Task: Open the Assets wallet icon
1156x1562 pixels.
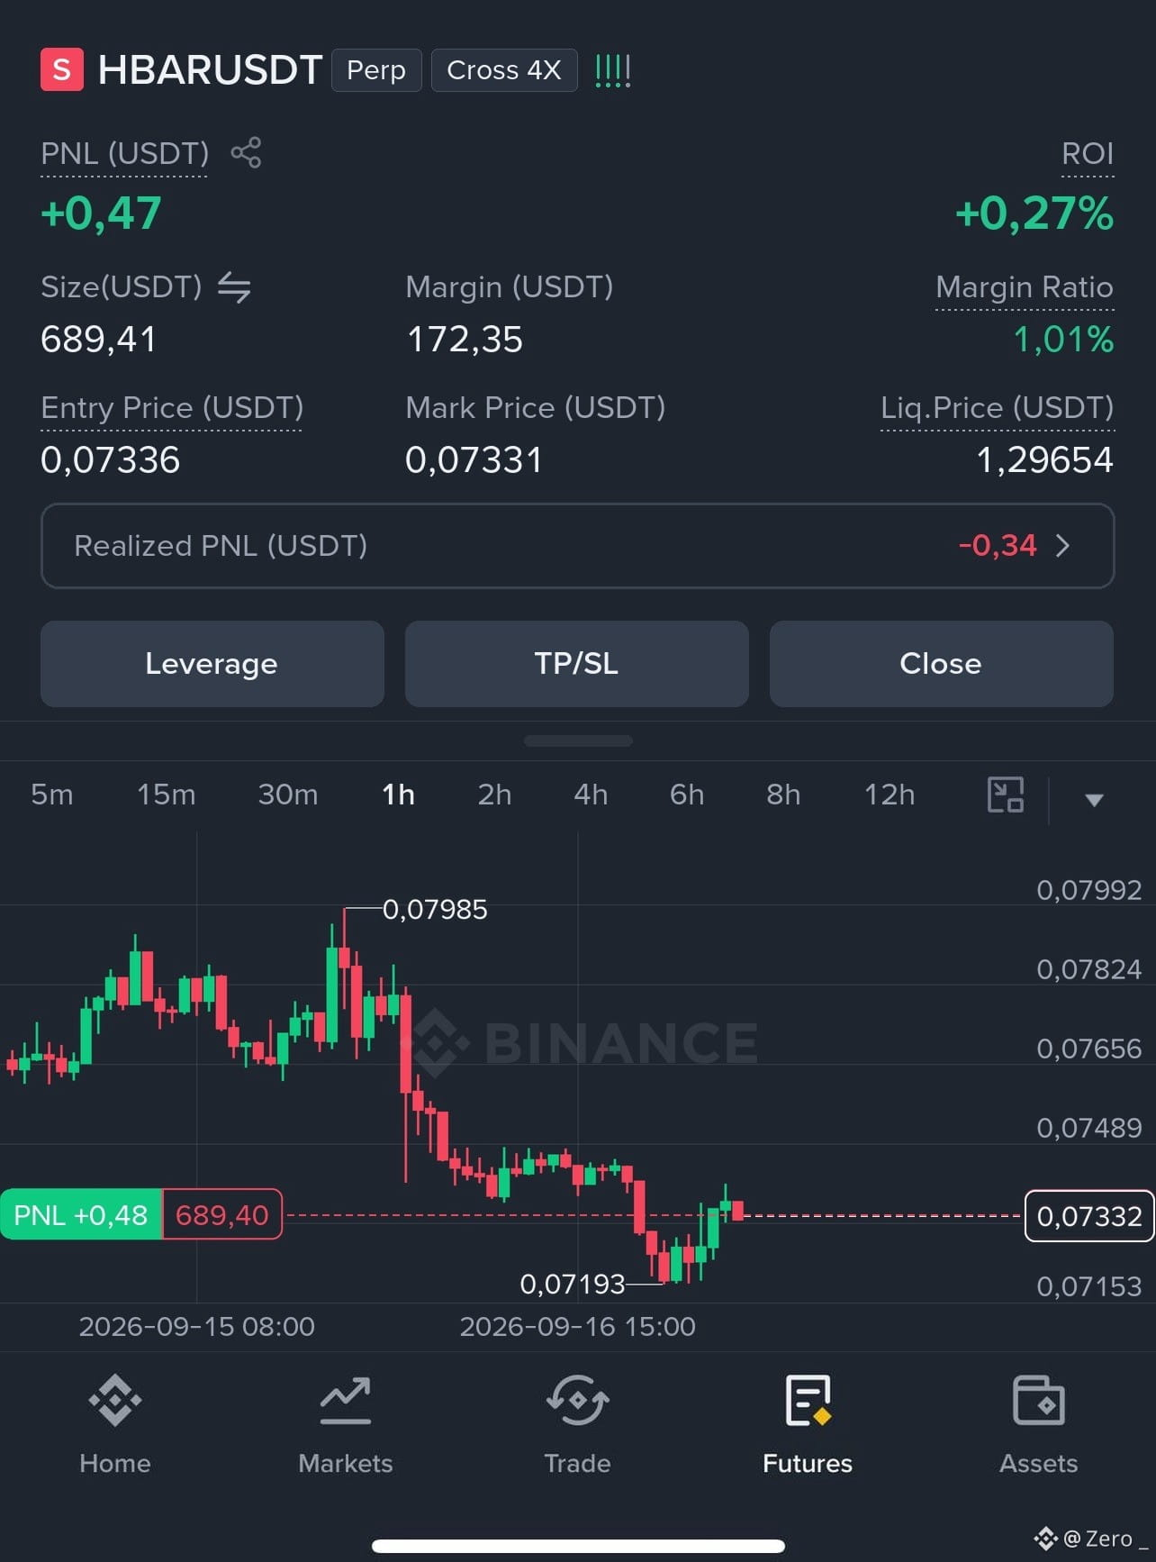Action: tap(1039, 1400)
